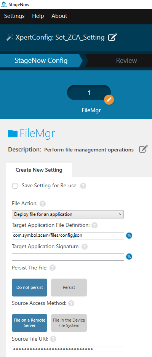Click the step 1 FileMgr pill button
Viewport: 152px width, 357px height.
coord(89,92)
